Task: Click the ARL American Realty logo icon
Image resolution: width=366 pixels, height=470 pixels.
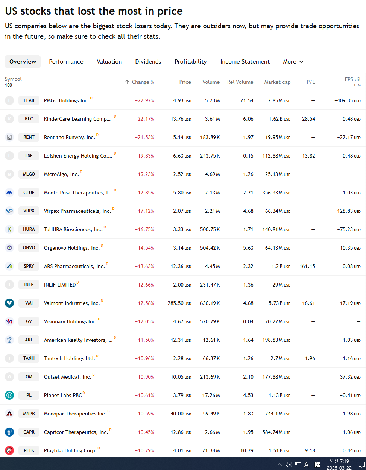Action: 9,340
